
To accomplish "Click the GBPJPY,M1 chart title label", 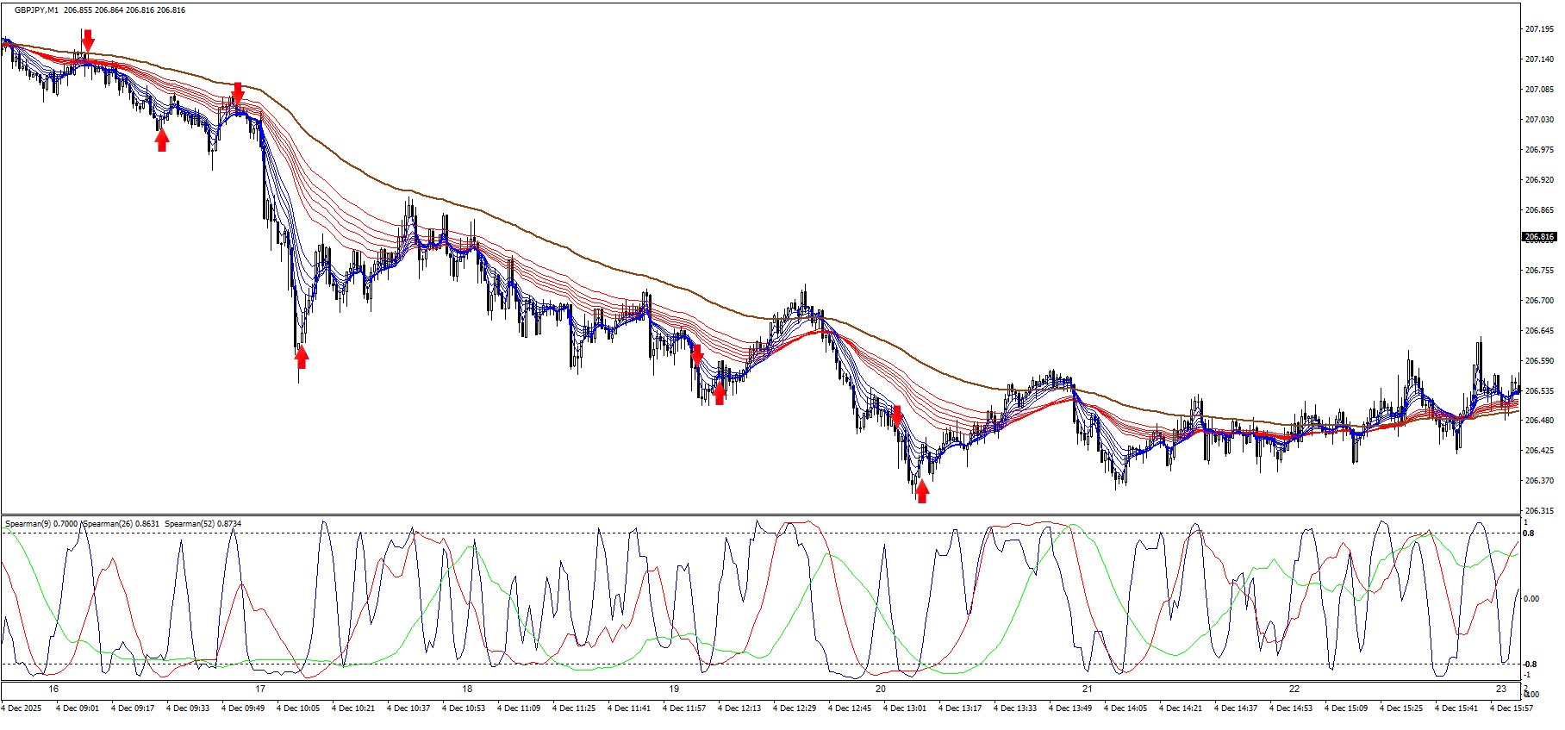I will [36, 10].
